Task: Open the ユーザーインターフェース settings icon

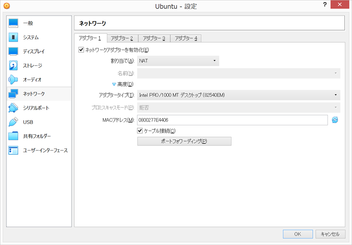Action: point(13,150)
